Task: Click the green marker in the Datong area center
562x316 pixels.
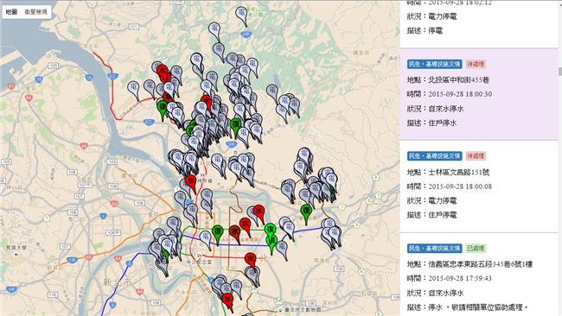Action: (x=218, y=232)
